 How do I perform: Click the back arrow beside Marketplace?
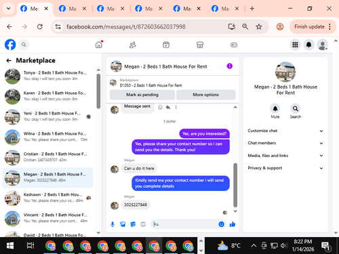(x=9, y=60)
